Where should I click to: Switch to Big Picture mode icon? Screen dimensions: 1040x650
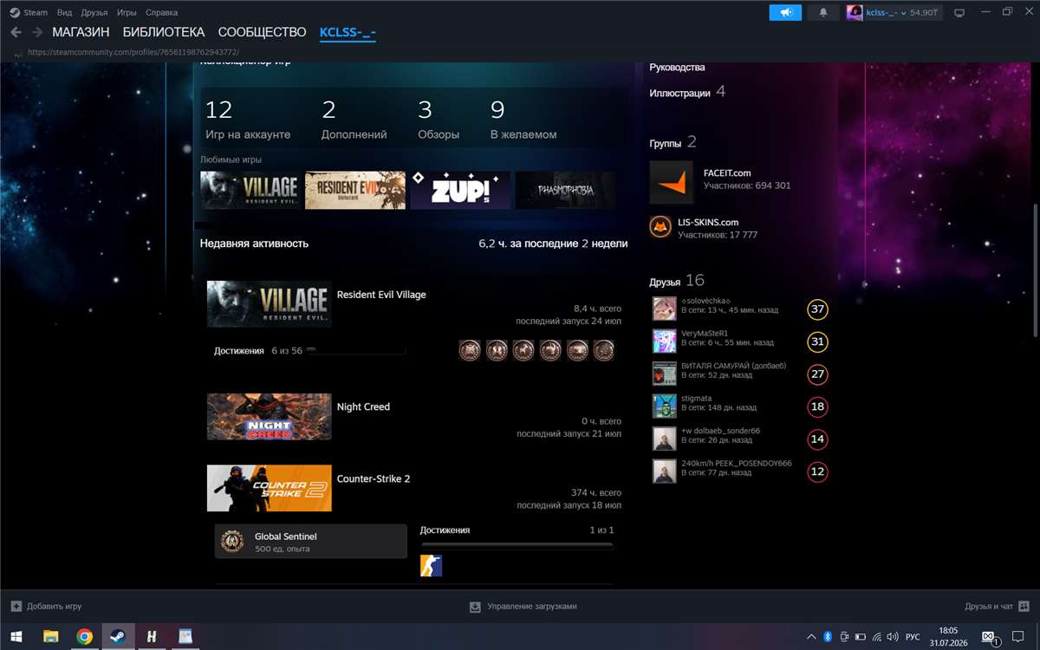959,12
